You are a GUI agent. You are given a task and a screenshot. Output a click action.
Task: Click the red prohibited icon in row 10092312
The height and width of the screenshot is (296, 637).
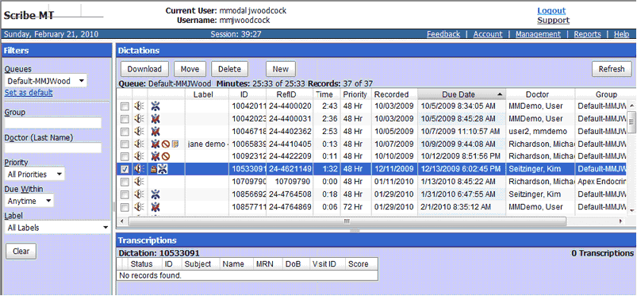[166, 156]
